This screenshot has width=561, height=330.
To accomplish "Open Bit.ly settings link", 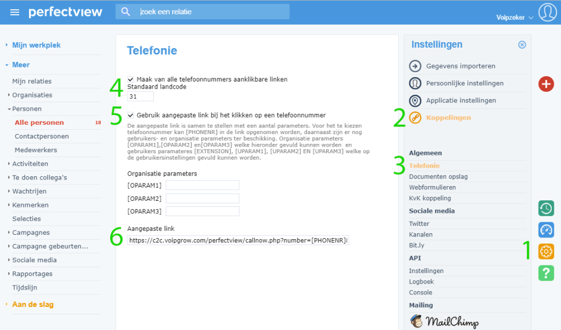I will [416, 245].
